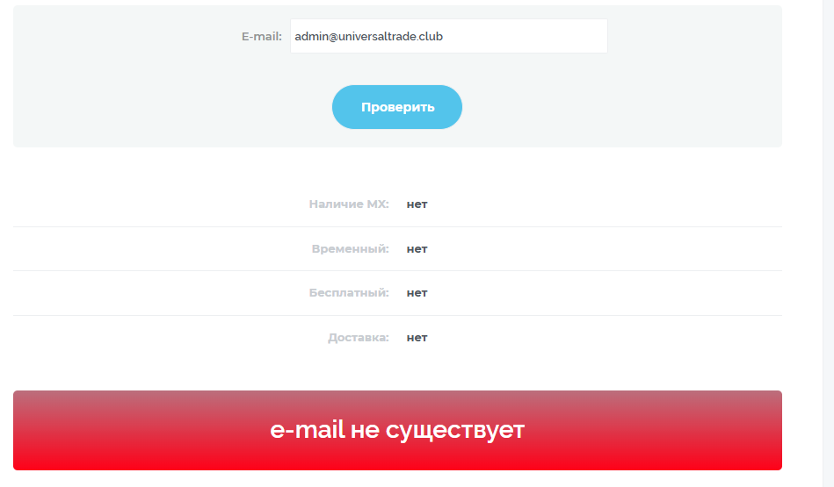Viewport: 834px width, 487px height.
Task: Select the Бесплатный: label
Action: coord(349,292)
